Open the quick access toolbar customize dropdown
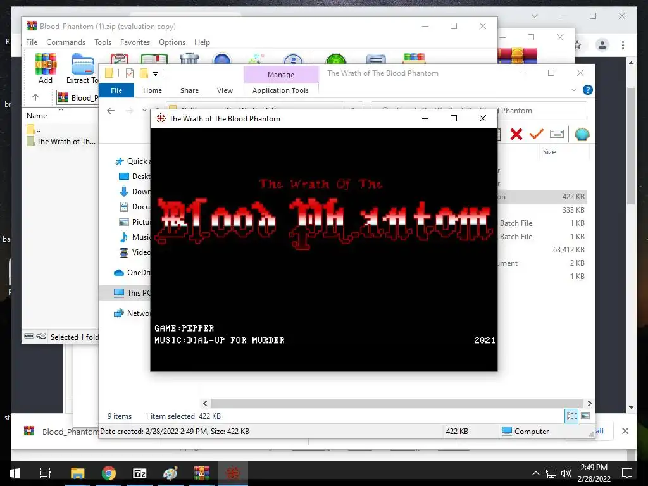This screenshot has width=648, height=486. tap(156, 74)
